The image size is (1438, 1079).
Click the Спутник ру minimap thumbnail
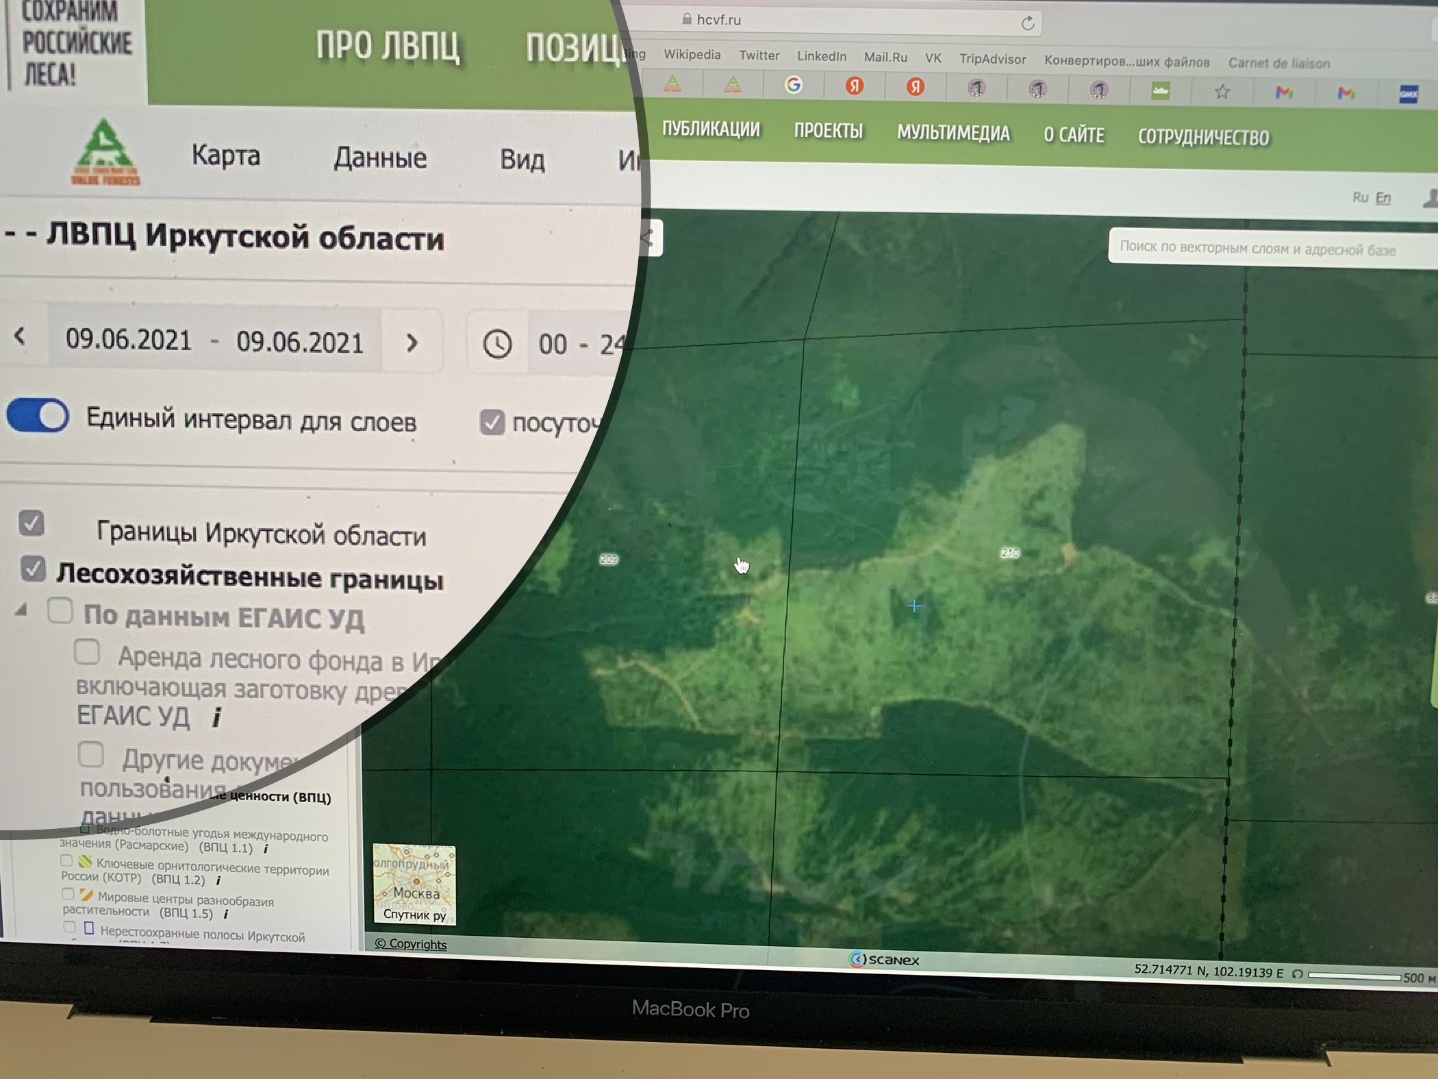click(414, 884)
